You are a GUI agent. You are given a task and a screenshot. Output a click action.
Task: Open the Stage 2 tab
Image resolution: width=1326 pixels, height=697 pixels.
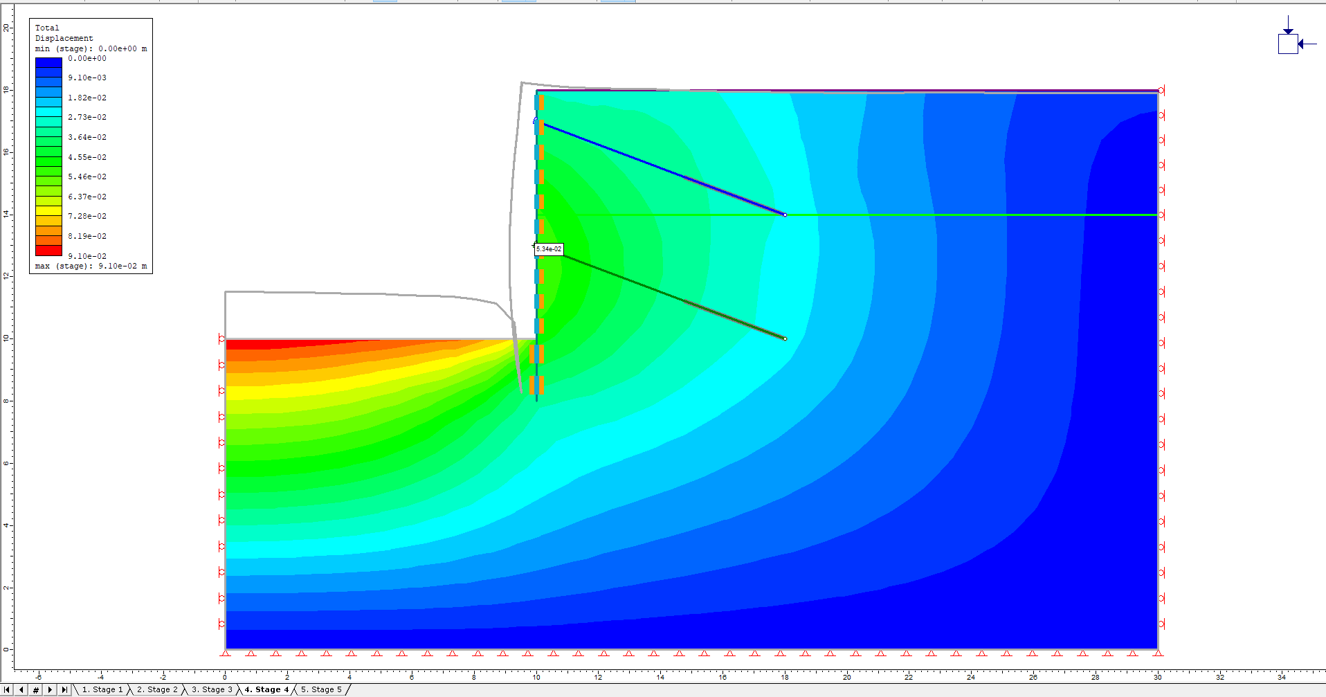pos(157,689)
